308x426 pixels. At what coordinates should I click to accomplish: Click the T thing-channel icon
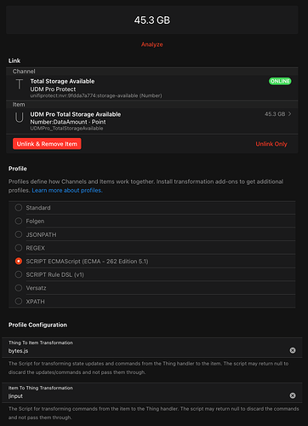pos(20,84)
